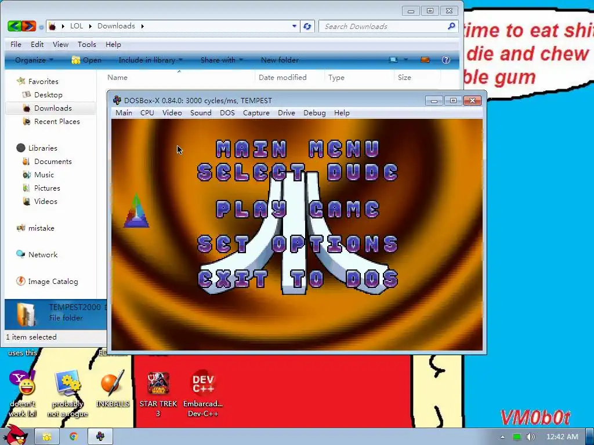The width and height of the screenshot is (594, 445).
Task: Select Downloads in the navigation pane
Action: coord(53,108)
